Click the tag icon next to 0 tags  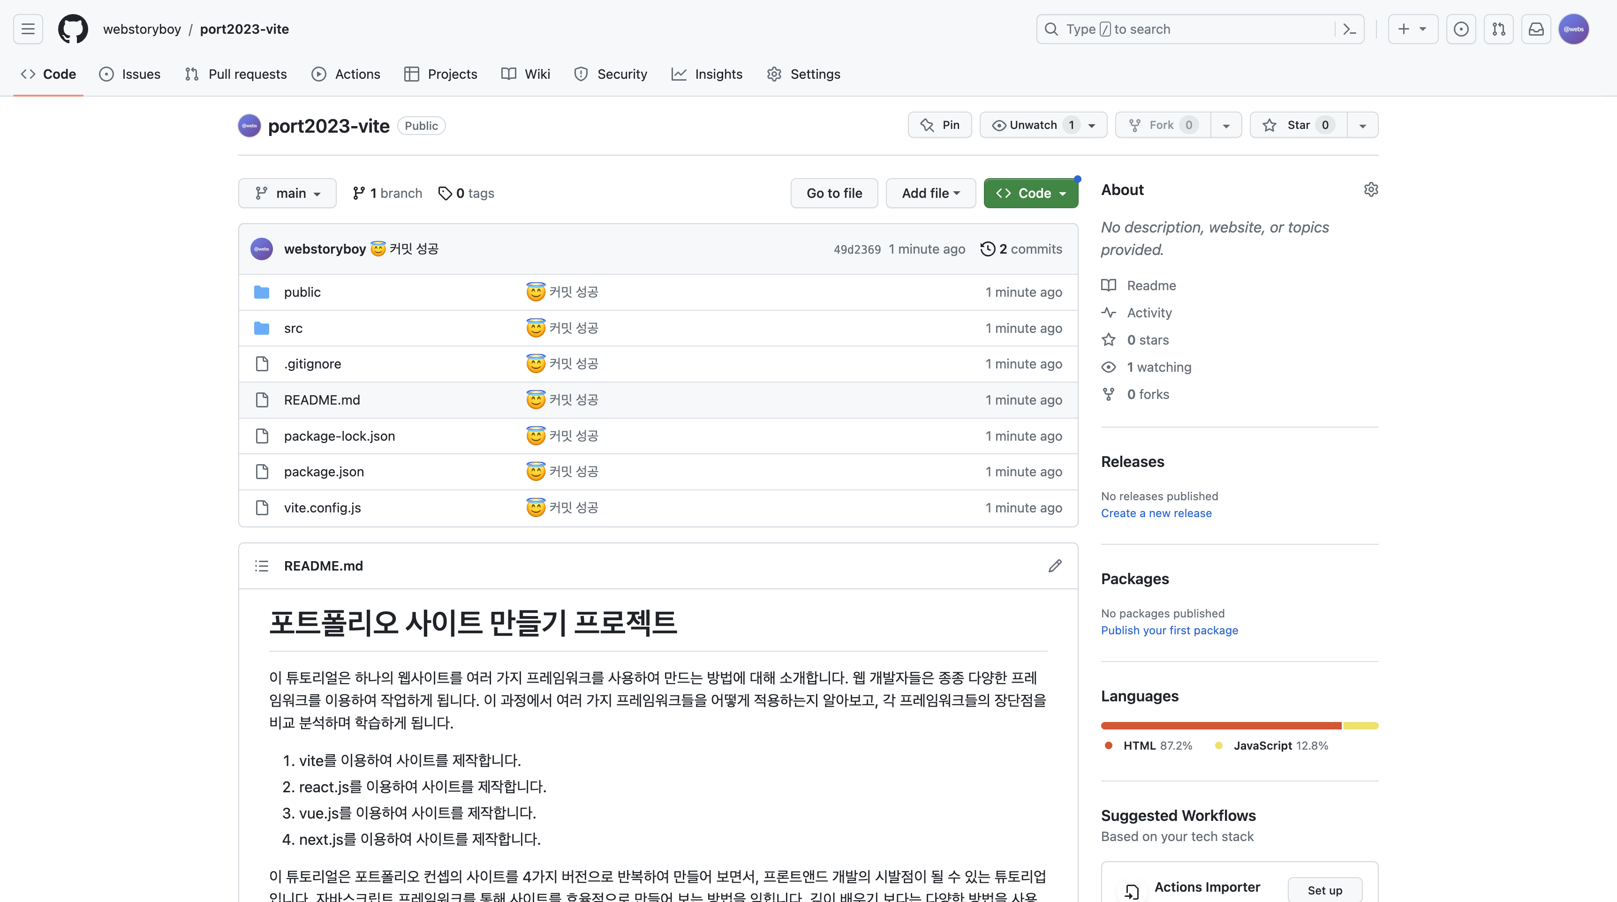(x=445, y=193)
